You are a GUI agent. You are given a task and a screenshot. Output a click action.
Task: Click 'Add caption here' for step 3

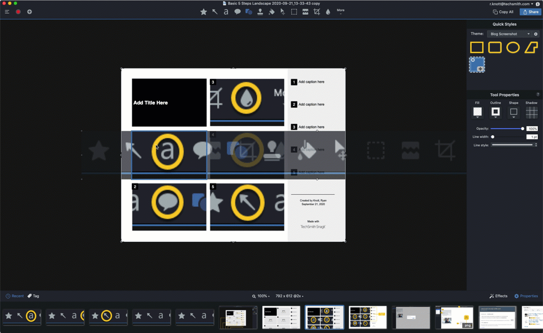pyautogui.click(x=311, y=127)
